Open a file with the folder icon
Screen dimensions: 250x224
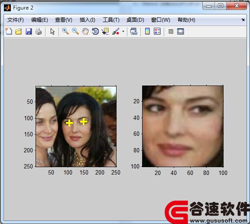pyautogui.click(x=19, y=31)
